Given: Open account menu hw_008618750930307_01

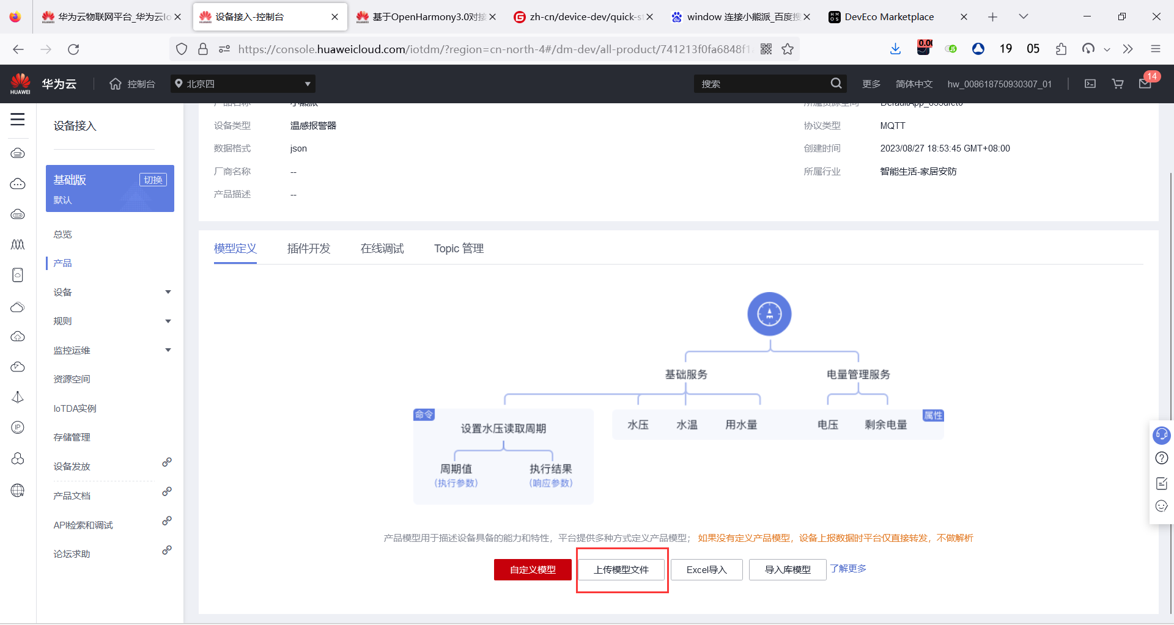Looking at the screenshot, I should click(1000, 84).
